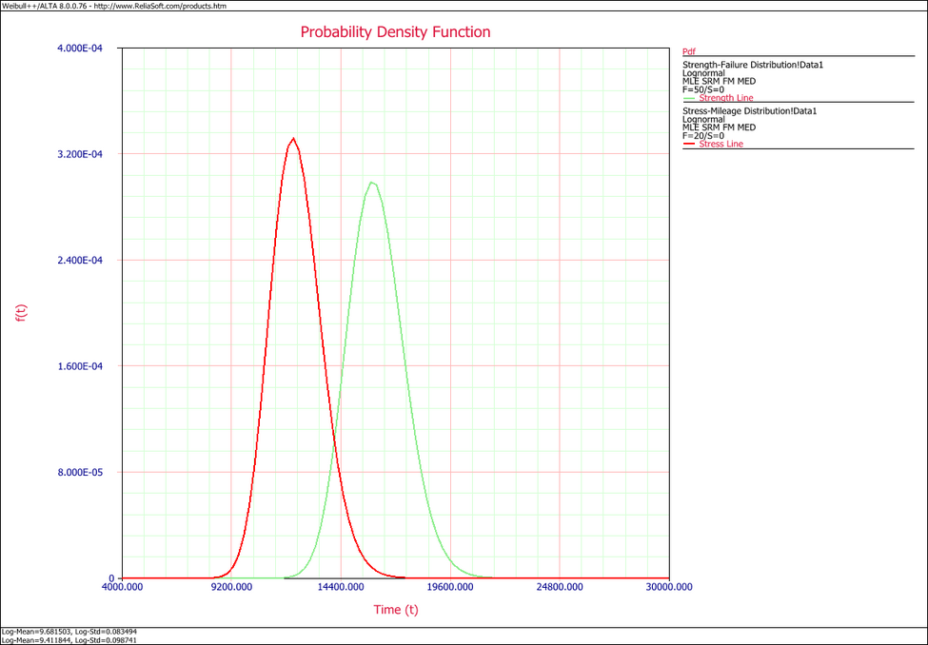Click the 9200.000 x-axis tick label

coord(231,587)
